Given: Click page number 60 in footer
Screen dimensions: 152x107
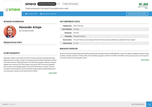Looking at the screenshot, I should (x=149, y=104).
